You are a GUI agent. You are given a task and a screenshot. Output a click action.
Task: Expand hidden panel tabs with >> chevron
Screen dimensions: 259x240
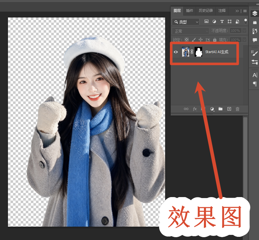coord(237,11)
